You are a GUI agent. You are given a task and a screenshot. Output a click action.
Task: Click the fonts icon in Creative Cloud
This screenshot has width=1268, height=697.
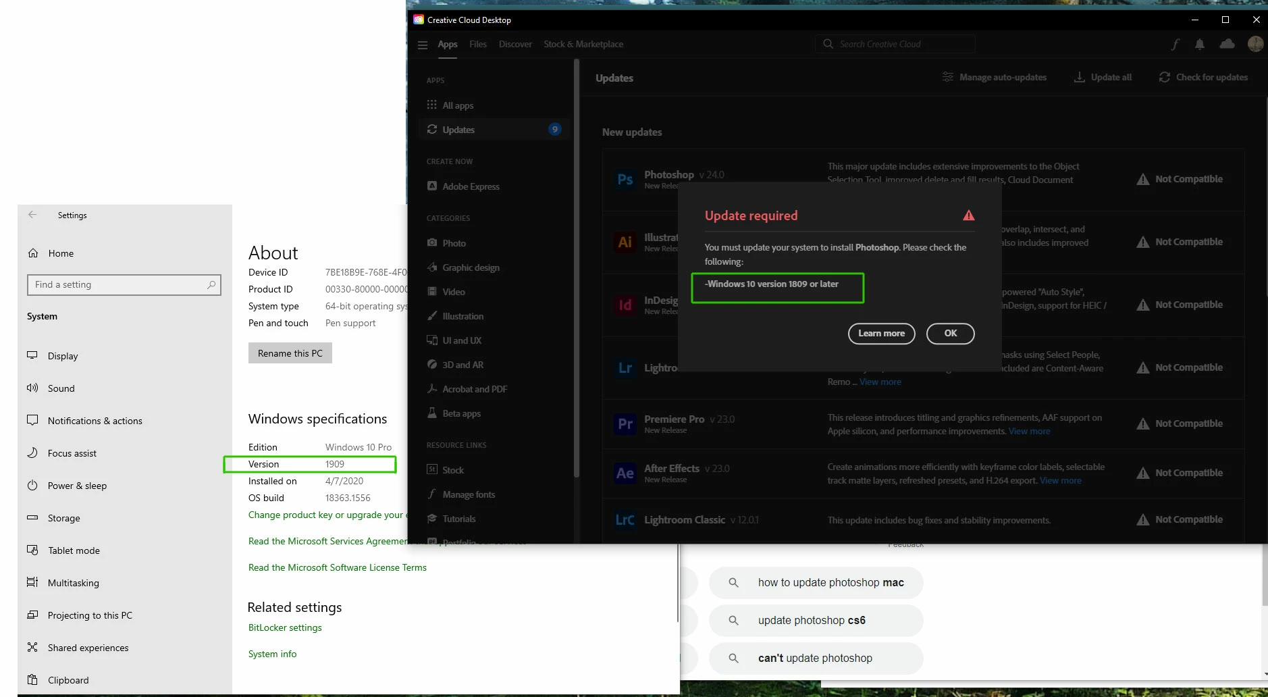tap(1175, 44)
